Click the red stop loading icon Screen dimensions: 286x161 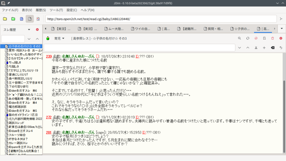[x=256, y=38]
